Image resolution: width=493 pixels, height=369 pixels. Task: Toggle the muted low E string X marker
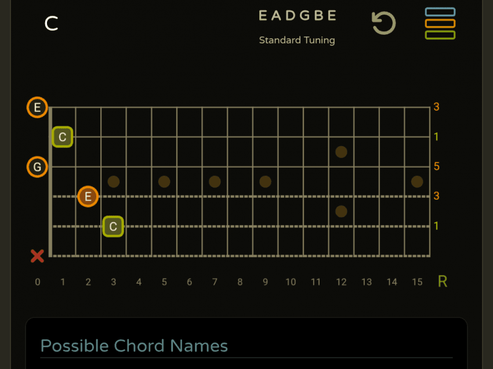37,256
